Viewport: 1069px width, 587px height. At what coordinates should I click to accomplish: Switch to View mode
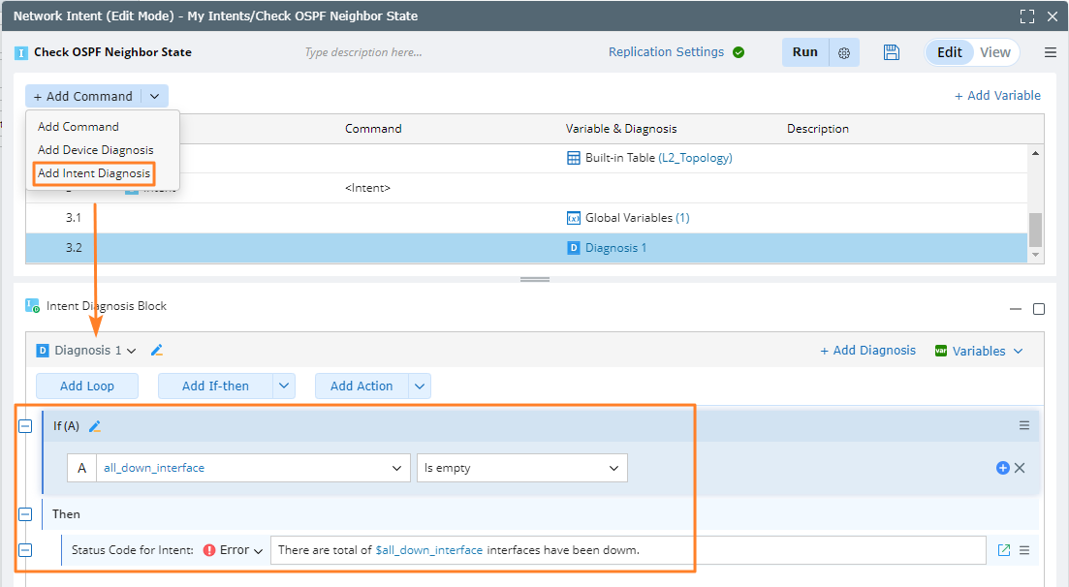pyautogui.click(x=995, y=52)
